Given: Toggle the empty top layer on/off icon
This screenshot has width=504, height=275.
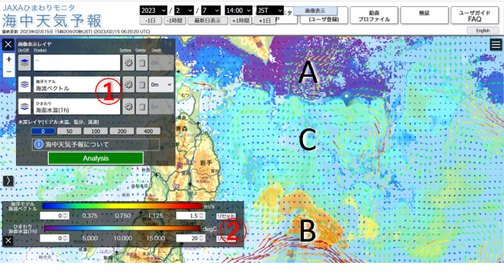Looking at the screenshot, I should tap(24, 62).
